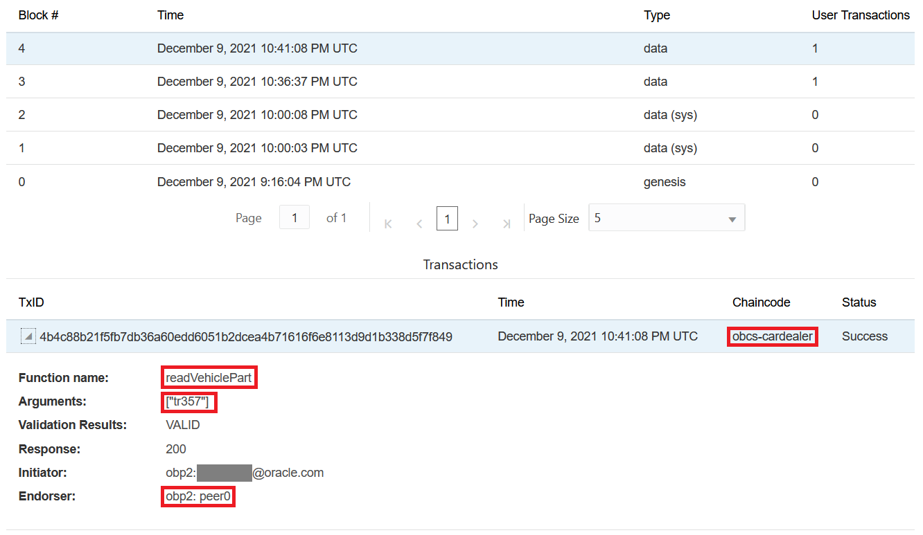
Task: Collapse the transaction details triangle beside TxID
Action: [x=28, y=337]
